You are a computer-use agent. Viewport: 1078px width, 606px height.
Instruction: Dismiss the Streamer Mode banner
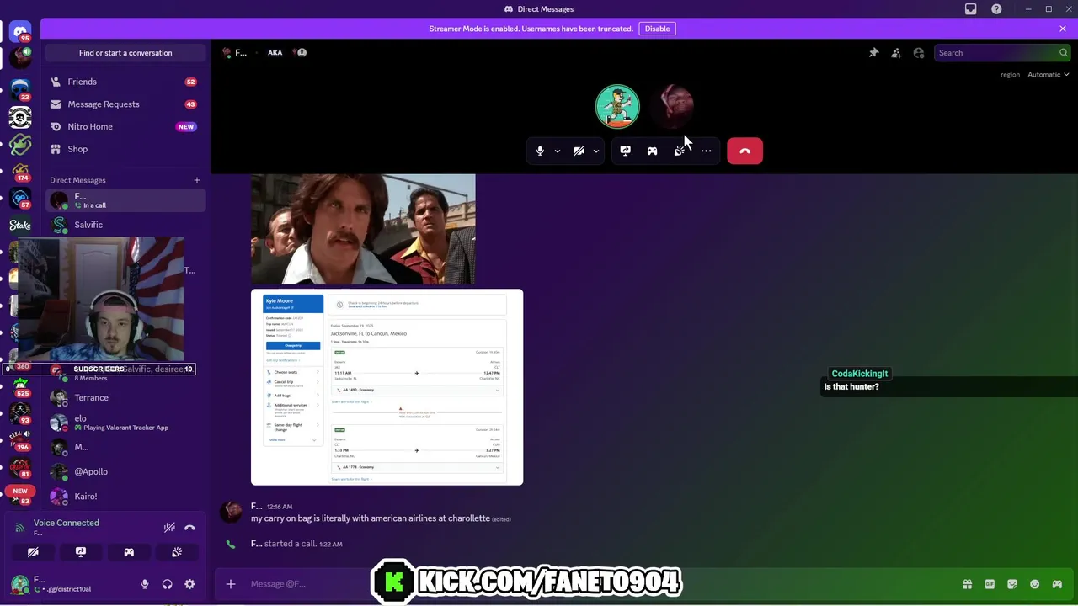(x=1063, y=29)
